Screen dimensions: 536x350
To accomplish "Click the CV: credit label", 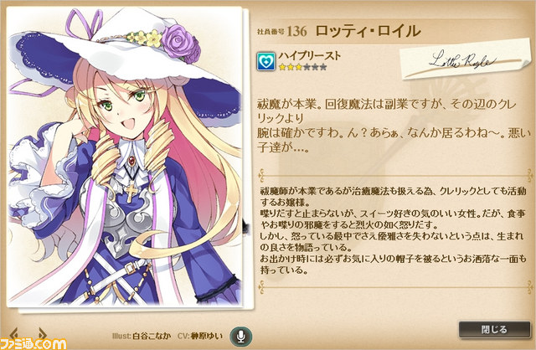I will point(183,336).
